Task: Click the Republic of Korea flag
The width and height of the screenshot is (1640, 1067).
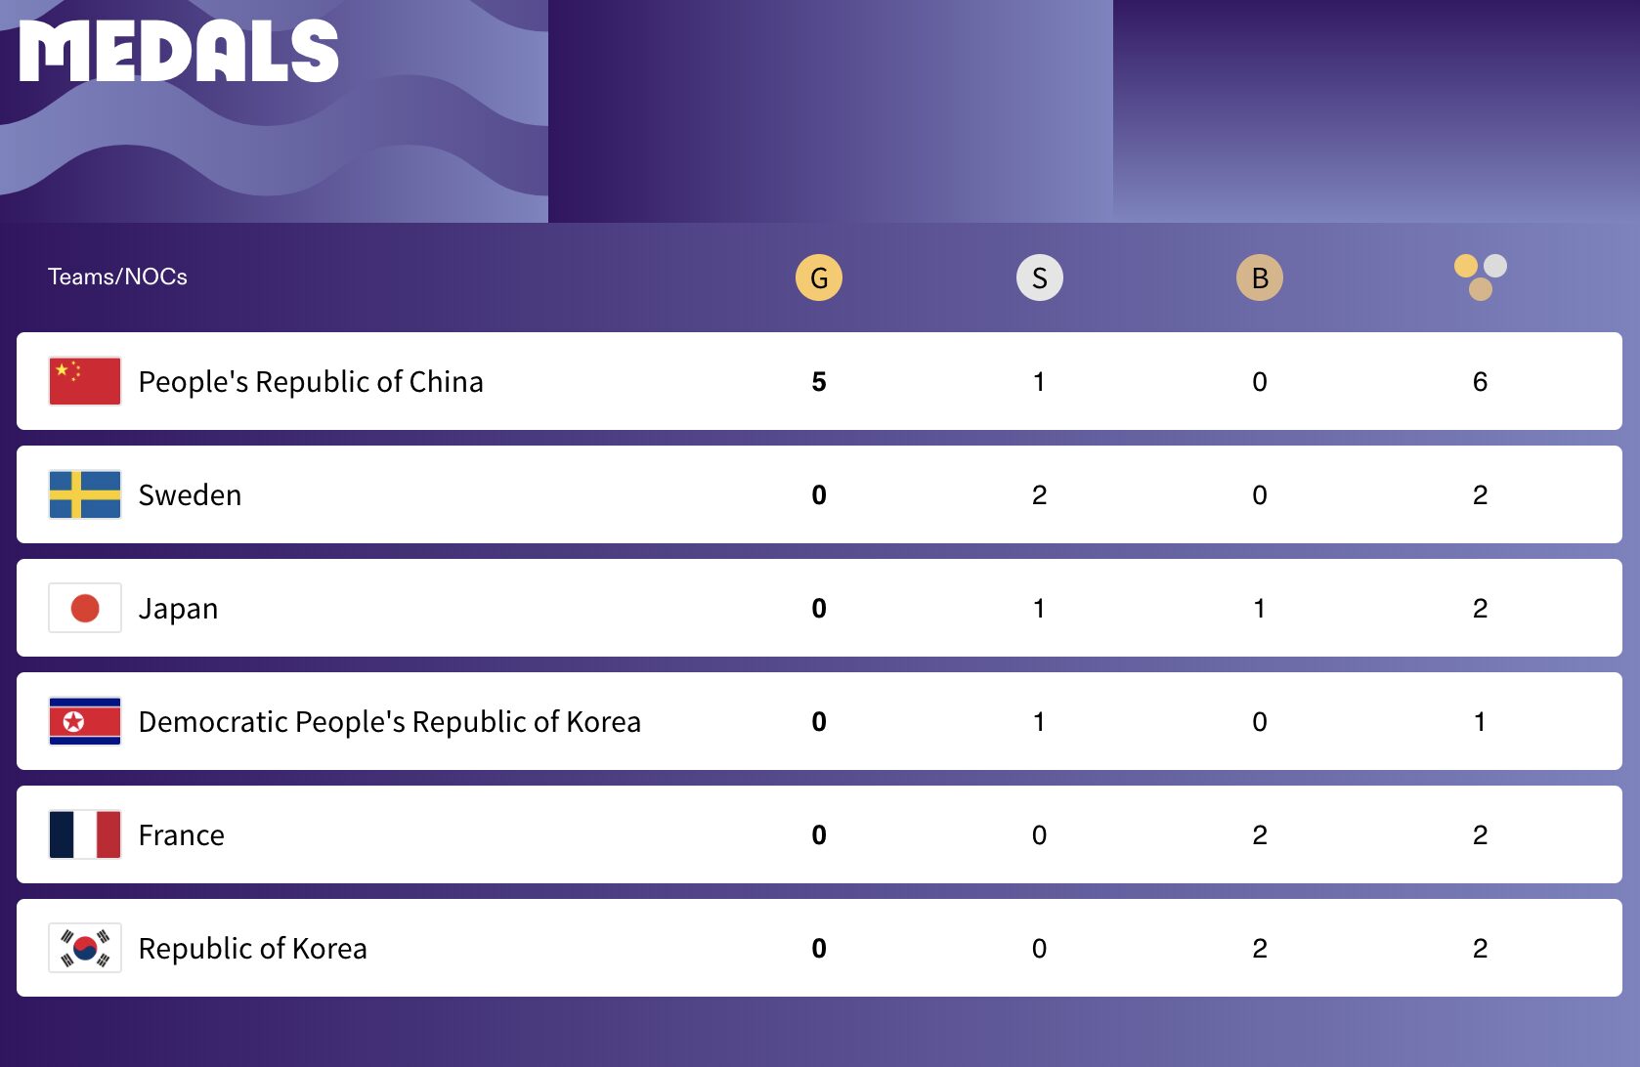Action: pyautogui.click(x=85, y=948)
